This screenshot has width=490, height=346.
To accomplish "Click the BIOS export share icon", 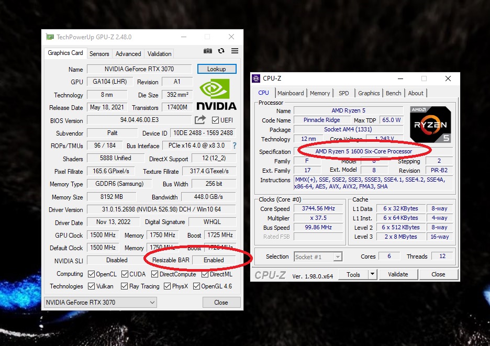I will 201,120.
